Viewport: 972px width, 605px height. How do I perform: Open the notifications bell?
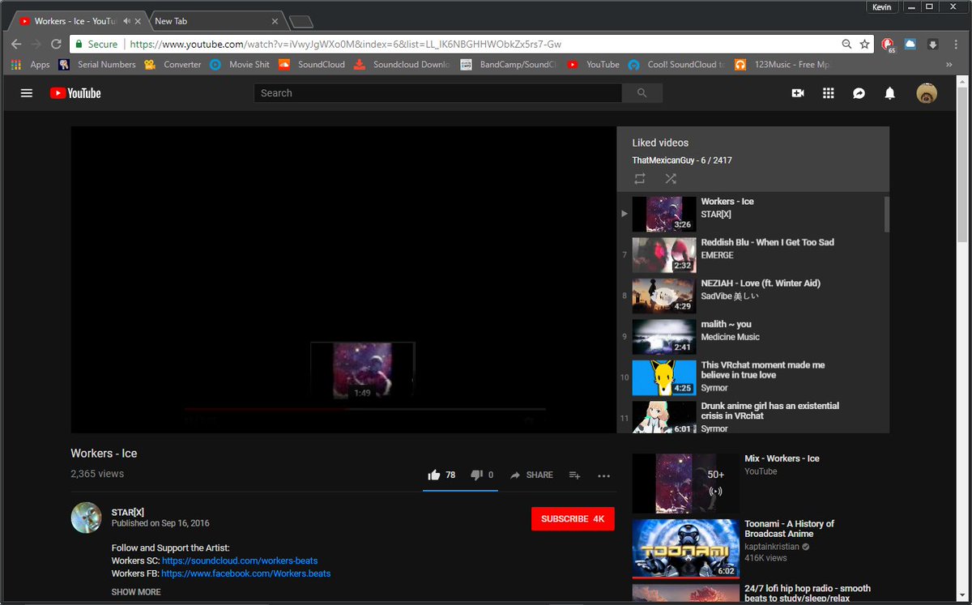889,93
